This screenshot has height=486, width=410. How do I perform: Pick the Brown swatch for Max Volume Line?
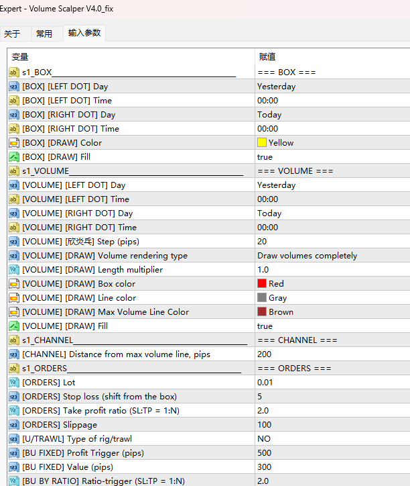click(262, 312)
